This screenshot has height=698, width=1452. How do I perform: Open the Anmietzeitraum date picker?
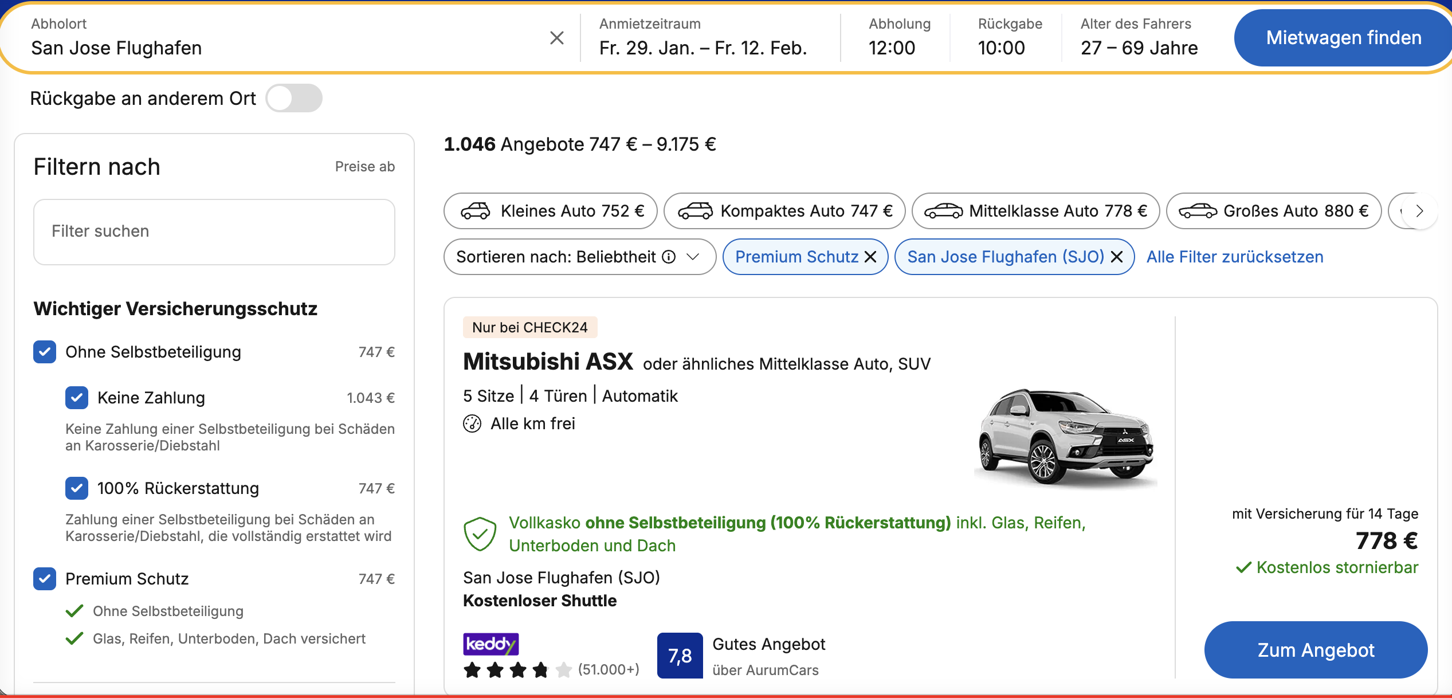tap(703, 38)
